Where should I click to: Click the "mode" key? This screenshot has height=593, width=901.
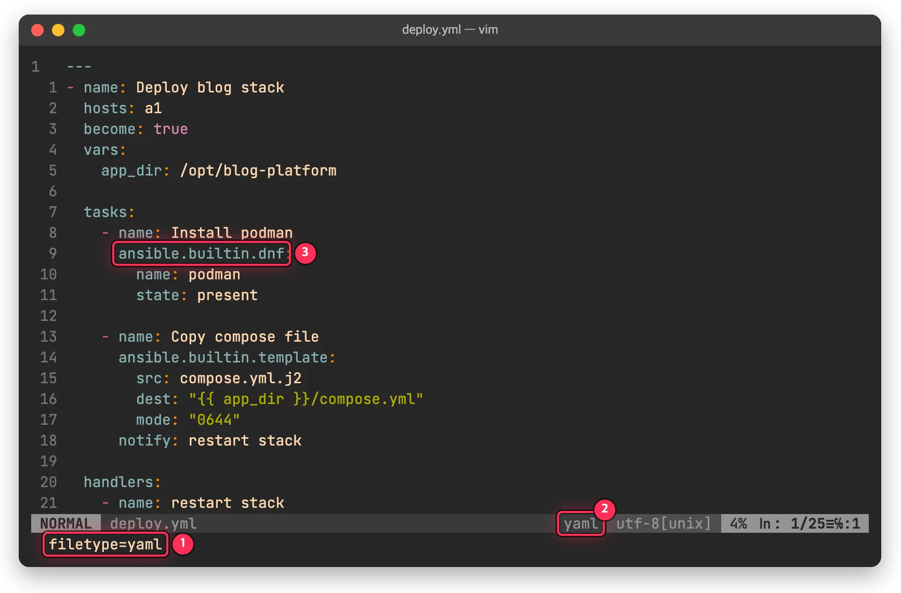click(x=153, y=420)
